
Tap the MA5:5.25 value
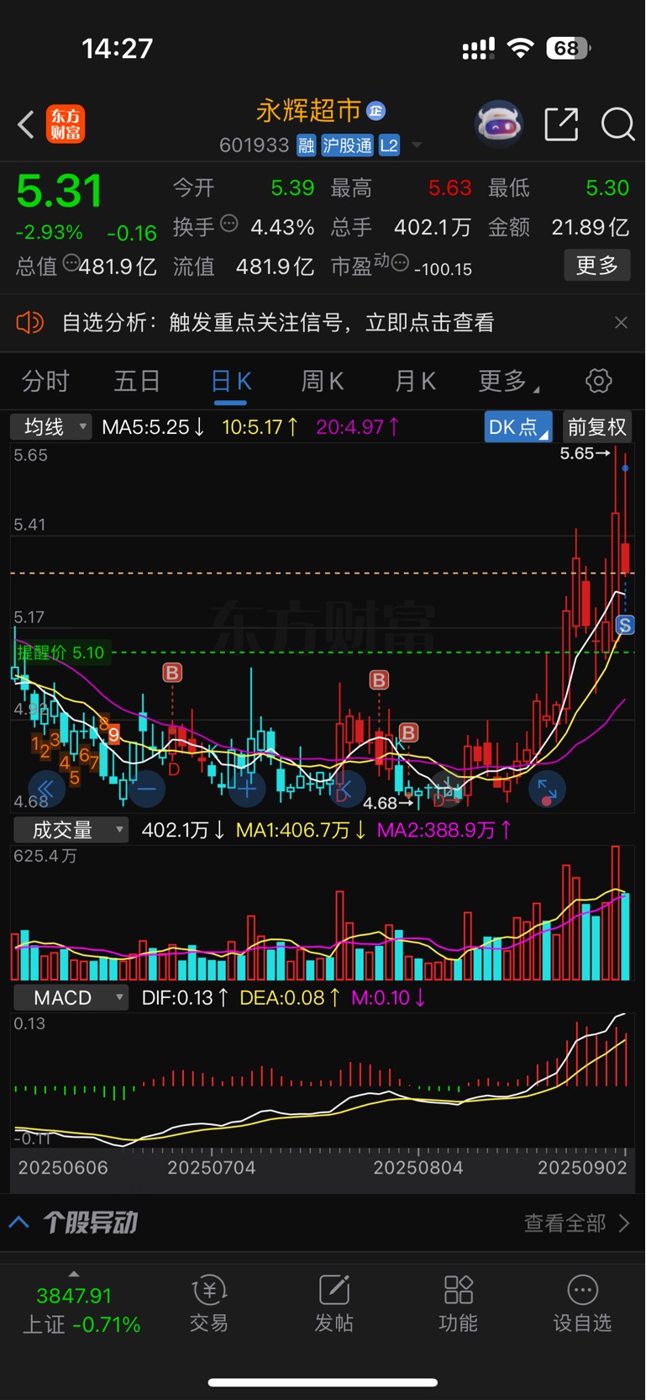pos(153,427)
